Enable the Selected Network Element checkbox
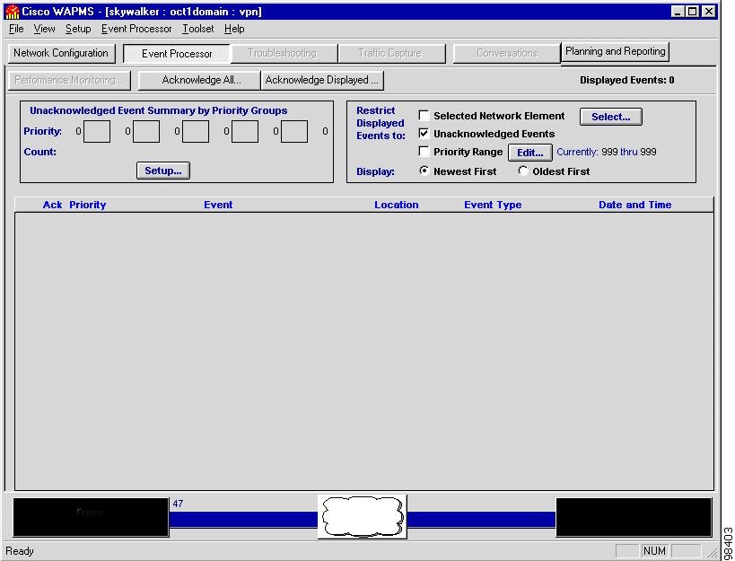 click(424, 116)
